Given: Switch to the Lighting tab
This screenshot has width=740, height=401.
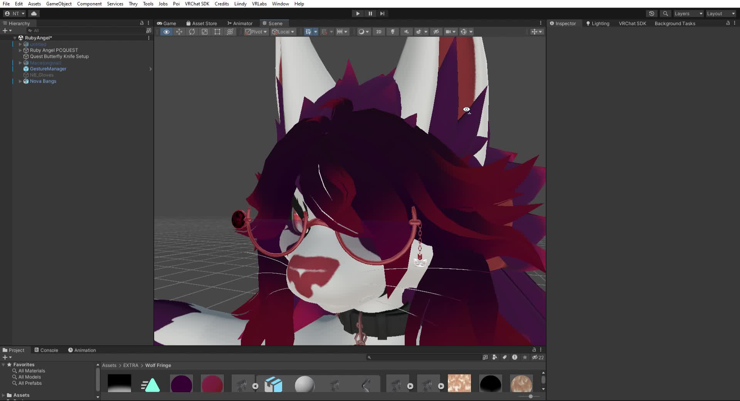Looking at the screenshot, I should 598,24.
